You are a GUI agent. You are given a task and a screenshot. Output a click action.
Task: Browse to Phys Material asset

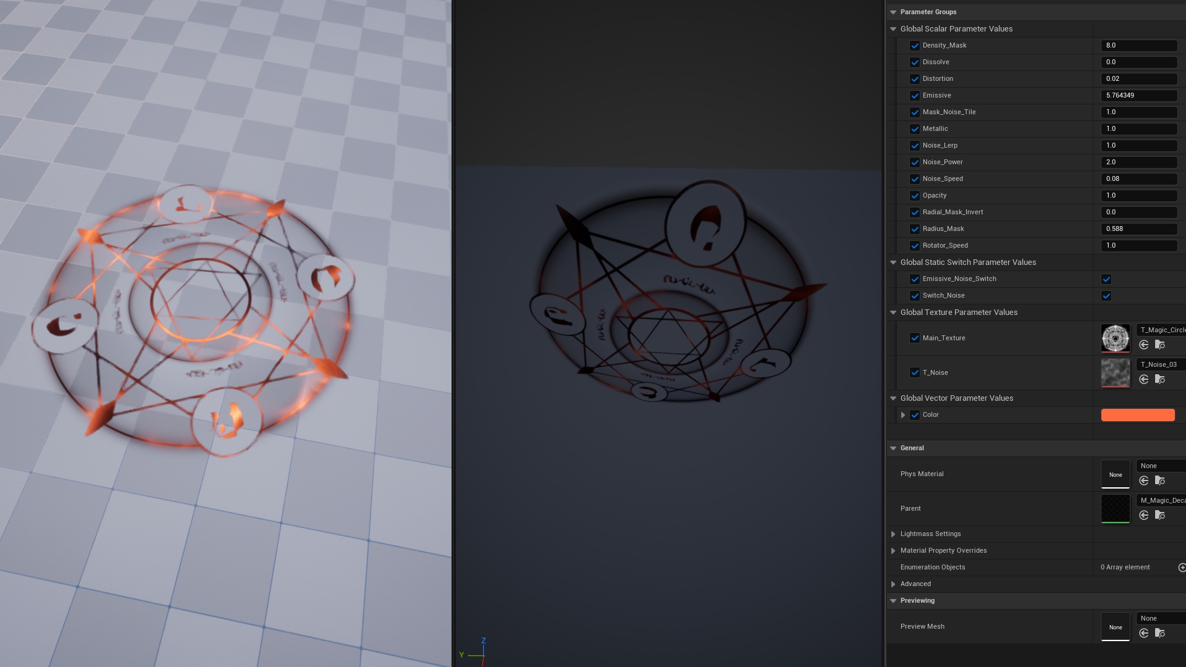(x=1160, y=480)
